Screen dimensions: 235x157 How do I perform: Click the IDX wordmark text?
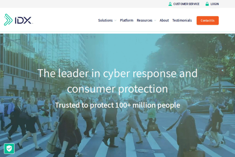pyautogui.click(x=24, y=20)
